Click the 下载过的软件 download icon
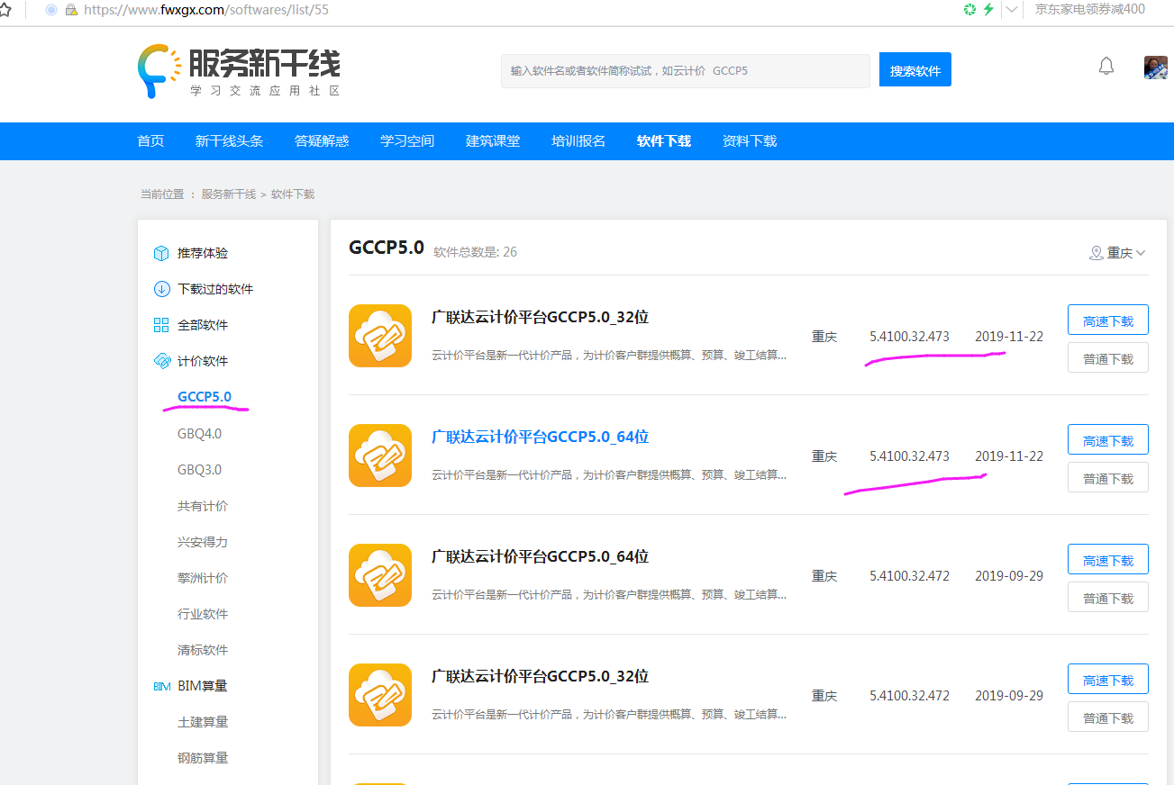Image resolution: width=1174 pixels, height=785 pixels. [x=161, y=289]
